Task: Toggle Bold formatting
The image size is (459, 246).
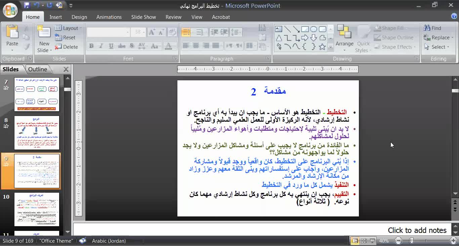Action: 91,46
